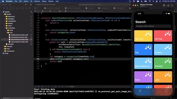Tap the yellow Top Lists category card
The image size is (177, 99).
pyautogui.click(x=143, y=36)
